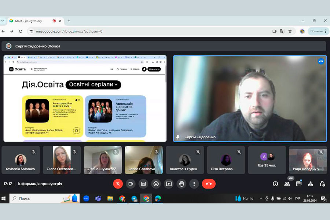Click the shared screen presentation view
This screenshot has height=220, width=330.
click(x=85, y=99)
